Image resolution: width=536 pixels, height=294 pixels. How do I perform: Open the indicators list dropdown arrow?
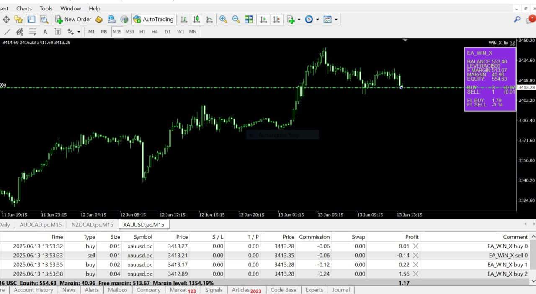point(299,19)
